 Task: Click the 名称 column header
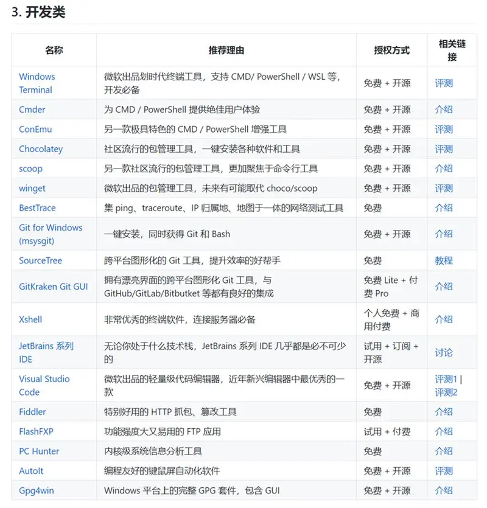[x=54, y=50]
